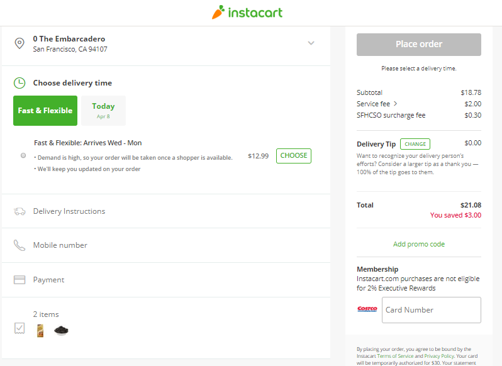
Task: Open the Mobile number section
Action: [166, 245]
